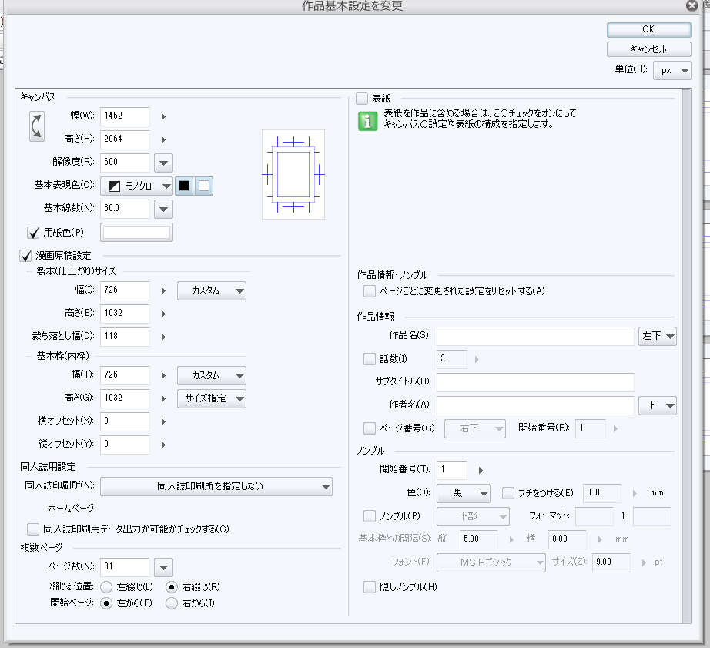Enable the 隠しノンブル(H) checkbox
Image resolution: width=710 pixels, height=648 pixels.
pyautogui.click(x=370, y=587)
